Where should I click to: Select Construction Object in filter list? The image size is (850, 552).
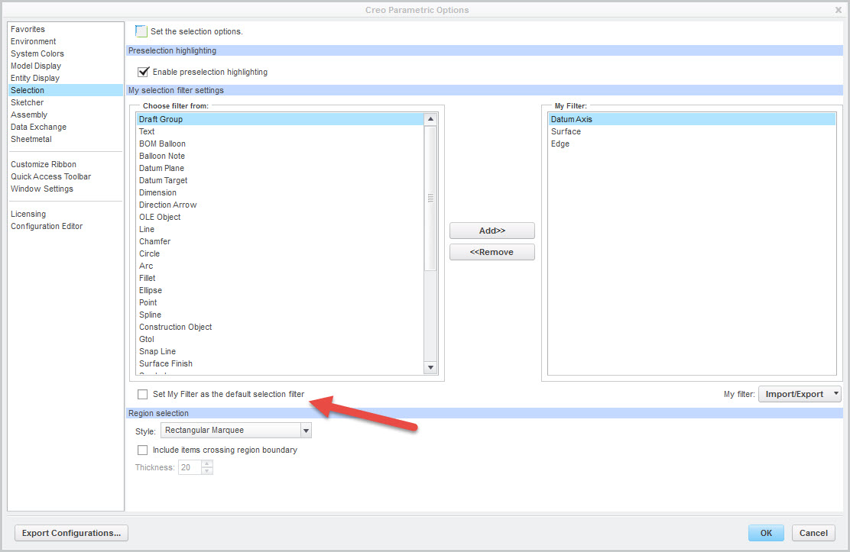click(280, 328)
